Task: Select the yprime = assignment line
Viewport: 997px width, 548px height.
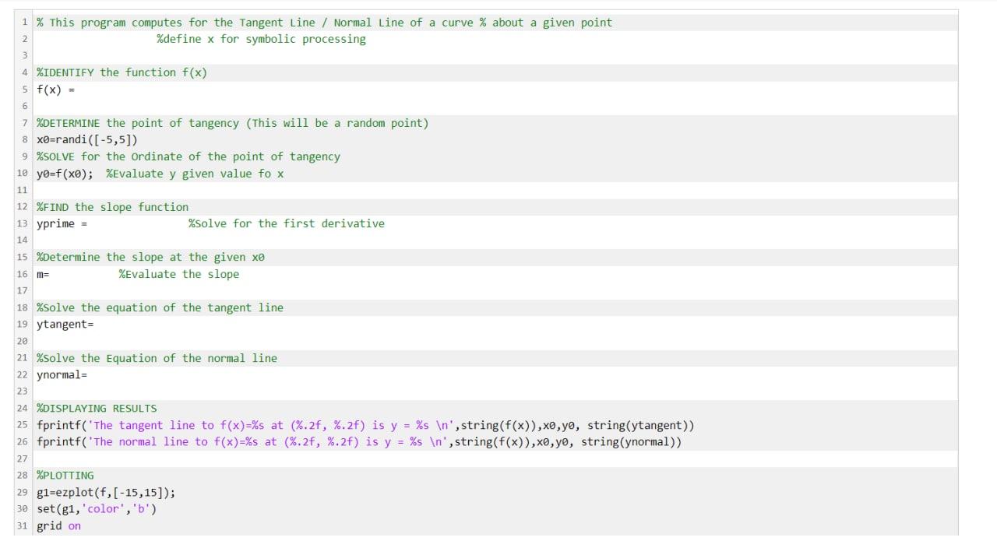Action: (x=62, y=223)
